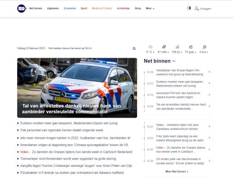Click chevron next to 12:47 Oranjes video item
Image resolution: width=233 pixels, height=178 pixels.
(210, 149)
